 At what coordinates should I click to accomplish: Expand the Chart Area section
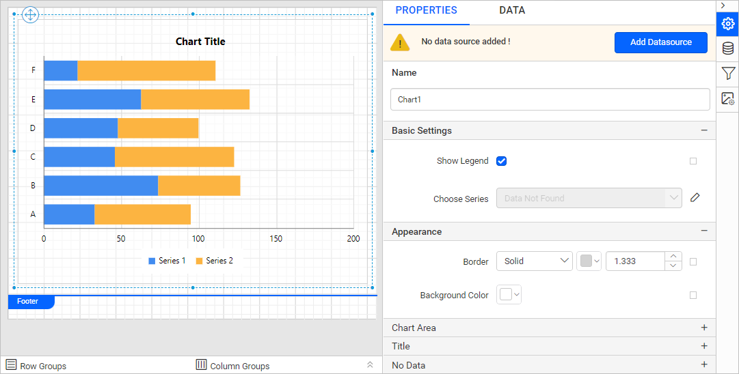click(704, 328)
